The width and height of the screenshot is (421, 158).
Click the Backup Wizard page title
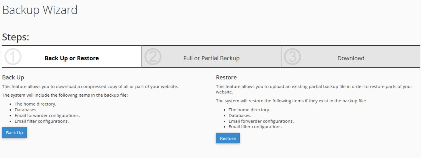40,10
